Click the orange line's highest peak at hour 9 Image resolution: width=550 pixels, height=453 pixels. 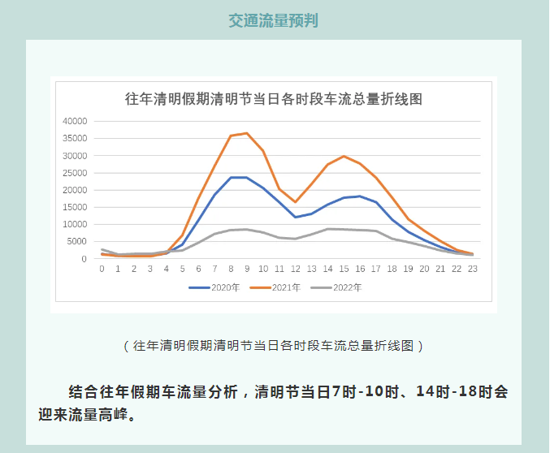247,133
